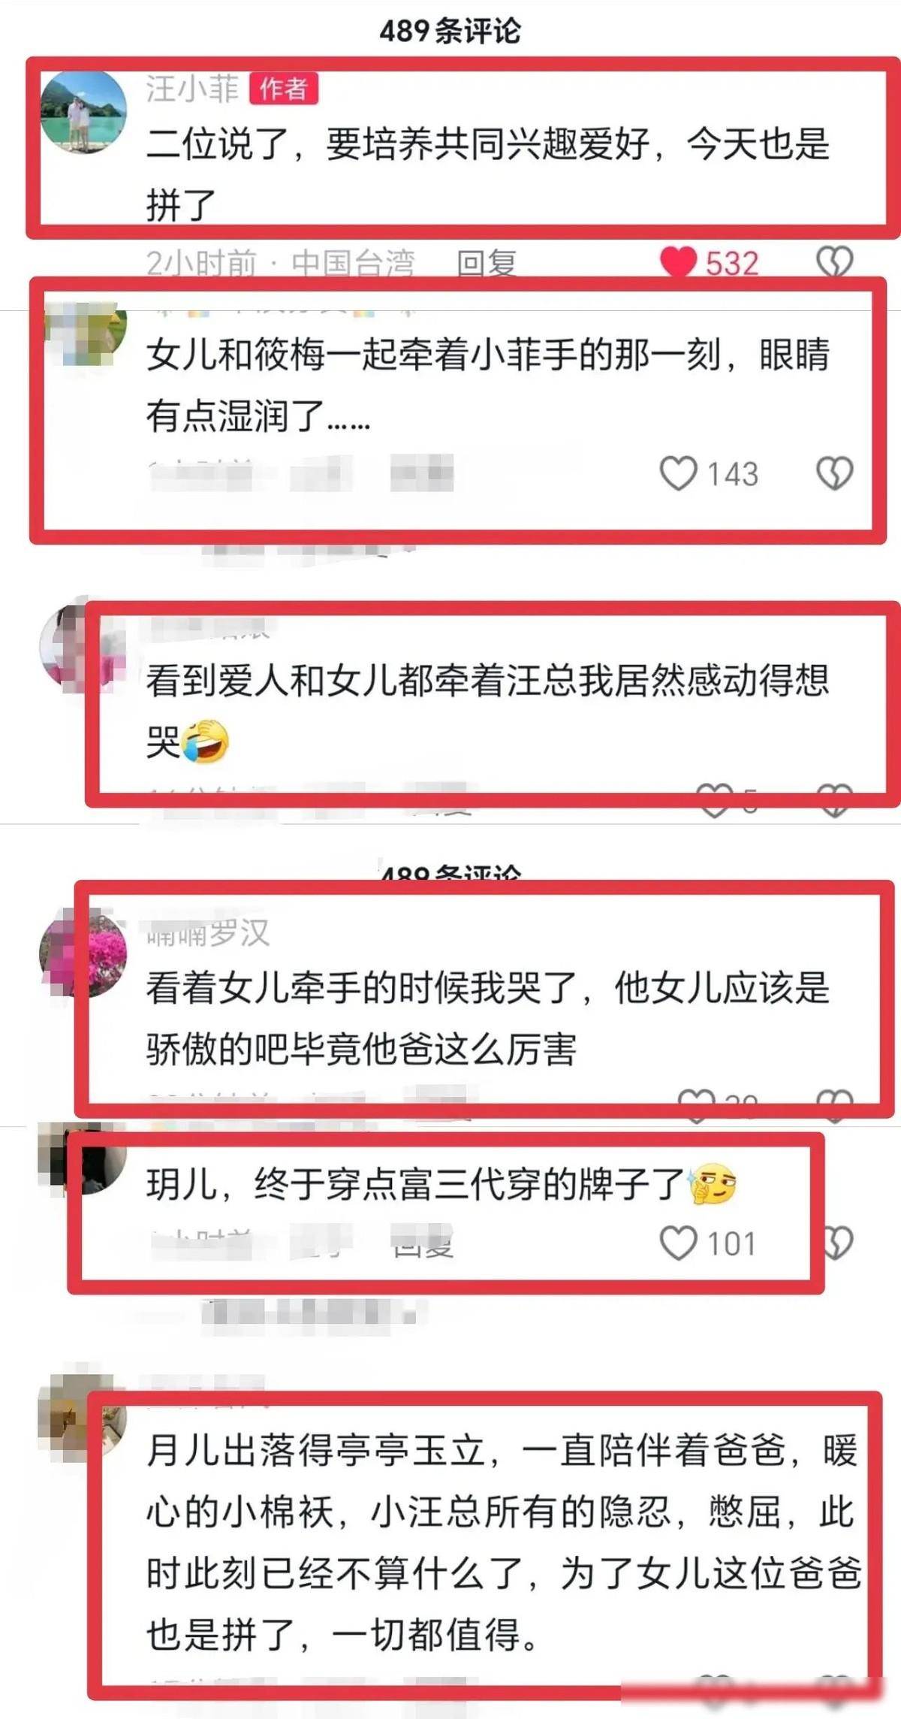901x1719 pixels.
Task: Open avatar beside 玥儿 comment
Action: (x=83, y=1159)
